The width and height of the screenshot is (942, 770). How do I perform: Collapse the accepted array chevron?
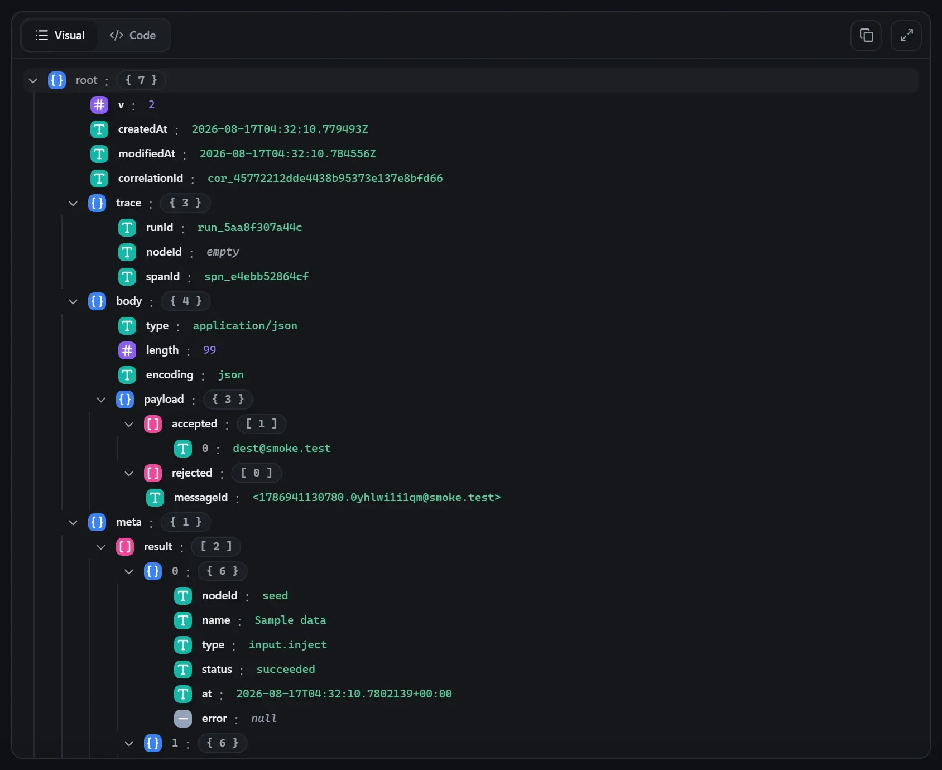click(129, 424)
